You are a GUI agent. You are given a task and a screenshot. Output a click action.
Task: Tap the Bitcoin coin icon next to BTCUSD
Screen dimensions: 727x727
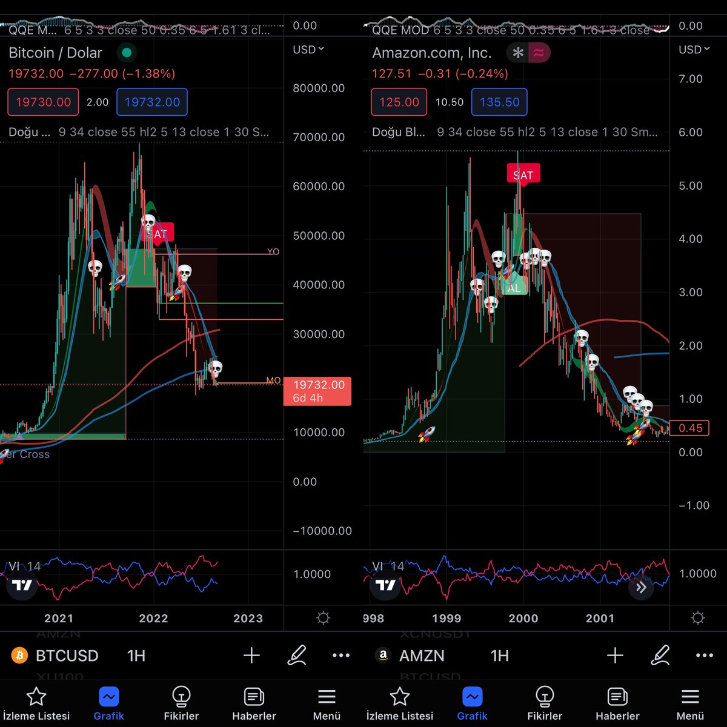click(x=19, y=656)
